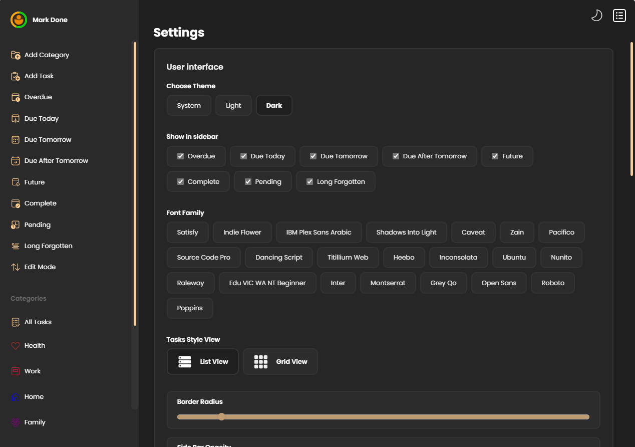The width and height of the screenshot is (635, 447).
Task: Select the System theme option
Action: 189,106
